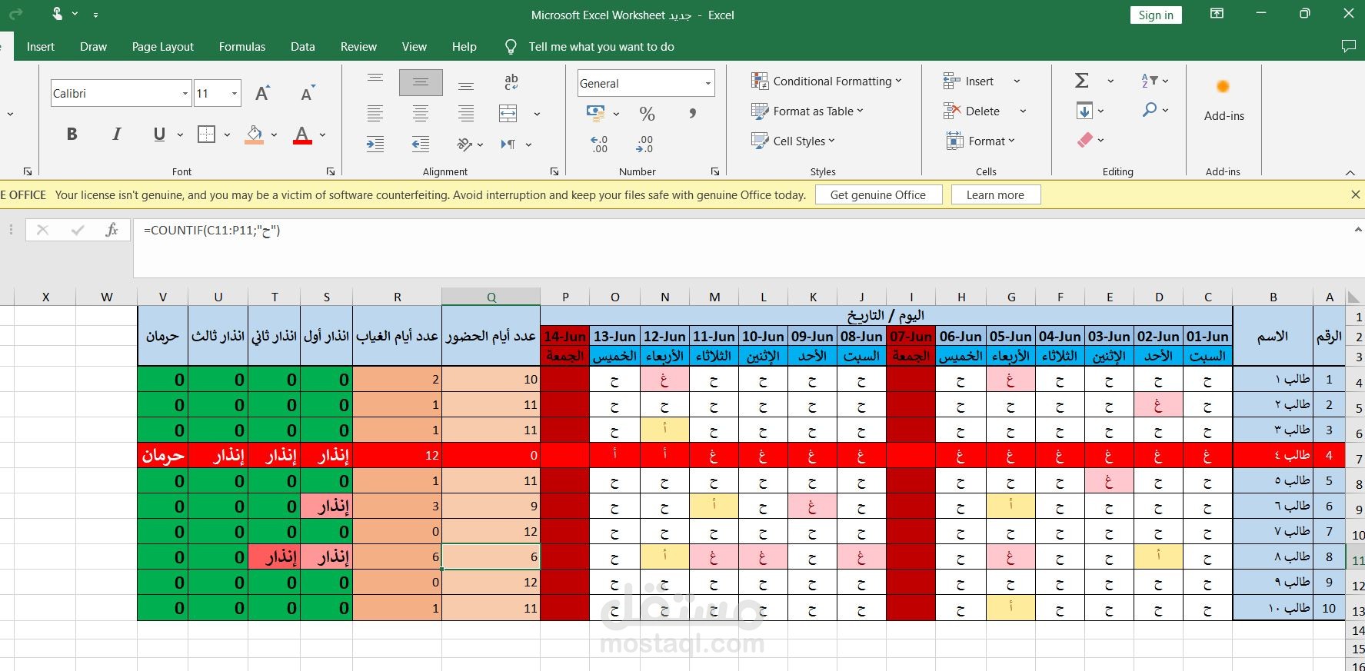Open Ribbon Display Options icon
The height and width of the screenshot is (671, 1365).
pos(1217,14)
